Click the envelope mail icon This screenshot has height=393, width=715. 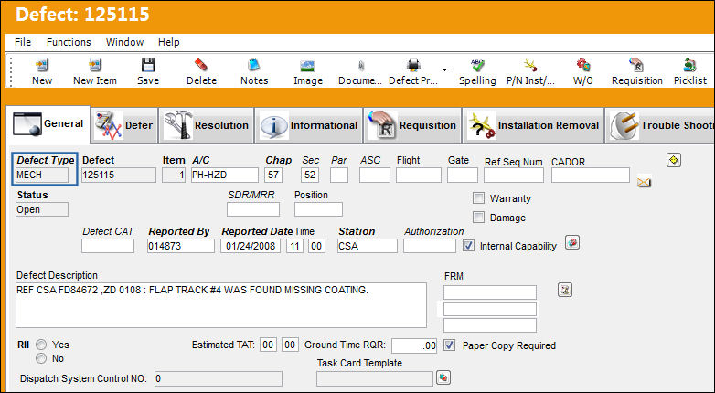pos(644,182)
